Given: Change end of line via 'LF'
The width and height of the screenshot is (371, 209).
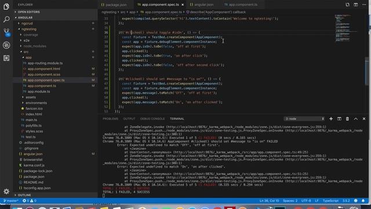Looking at the screenshot, I should [317, 201].
